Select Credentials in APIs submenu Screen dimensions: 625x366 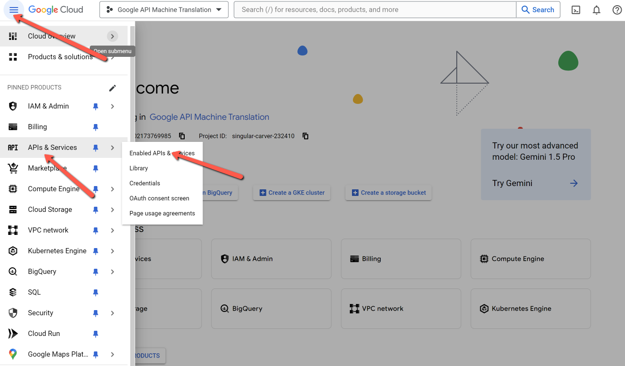coord(162,183)
